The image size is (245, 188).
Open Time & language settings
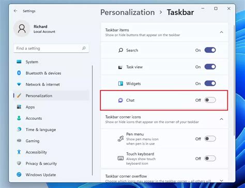coord(51,130)
